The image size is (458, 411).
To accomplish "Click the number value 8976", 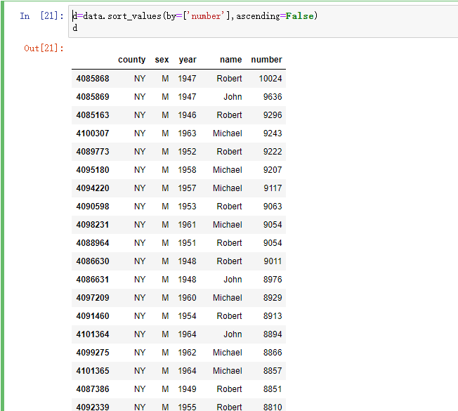I will tap(273, 279).
